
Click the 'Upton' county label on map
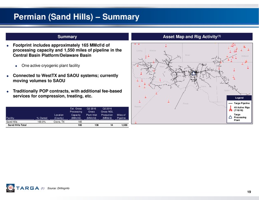pos(227,90)
